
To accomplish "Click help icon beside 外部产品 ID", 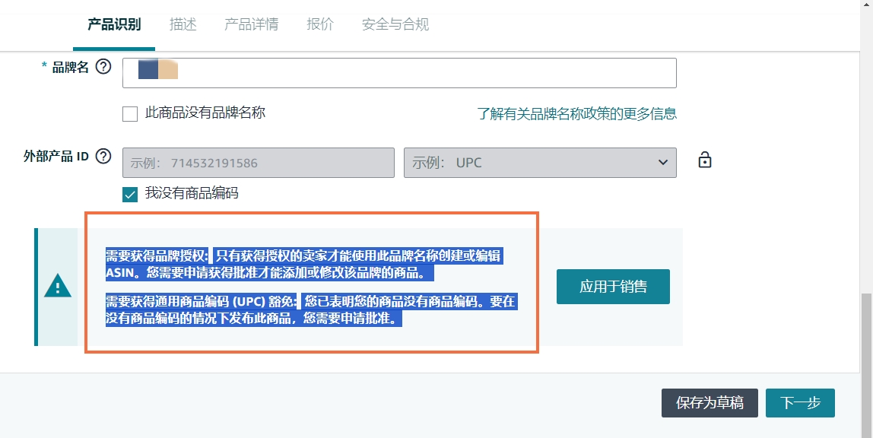I will 103,157.
